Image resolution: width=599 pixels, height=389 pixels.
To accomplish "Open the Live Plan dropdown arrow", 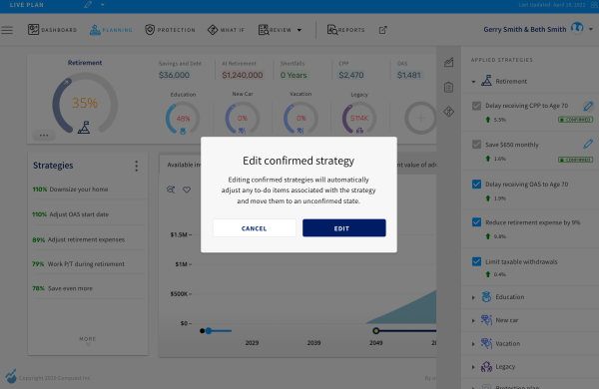I will point(103,5).
